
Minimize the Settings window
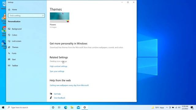122,2
